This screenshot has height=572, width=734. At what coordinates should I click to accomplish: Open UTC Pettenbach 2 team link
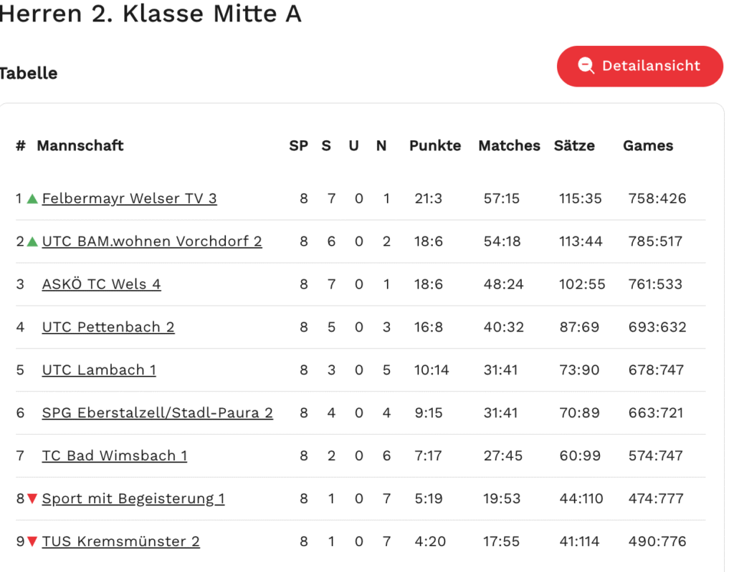108,327
